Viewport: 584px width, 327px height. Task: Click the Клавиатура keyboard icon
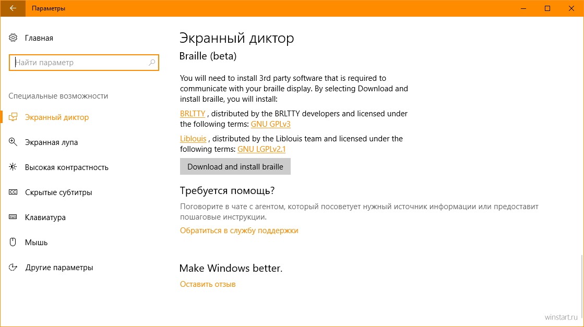tap(13, 217)
